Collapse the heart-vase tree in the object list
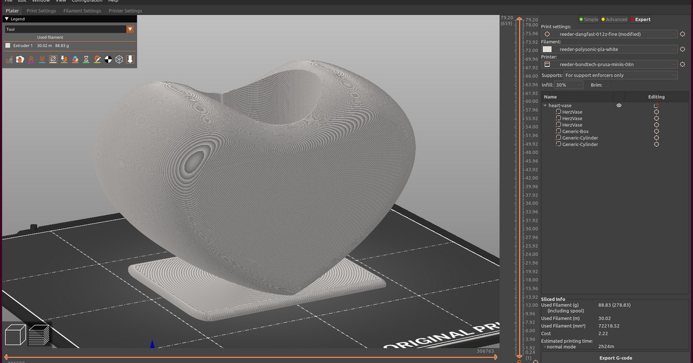 pyautogui.click(x=545, y=105)
